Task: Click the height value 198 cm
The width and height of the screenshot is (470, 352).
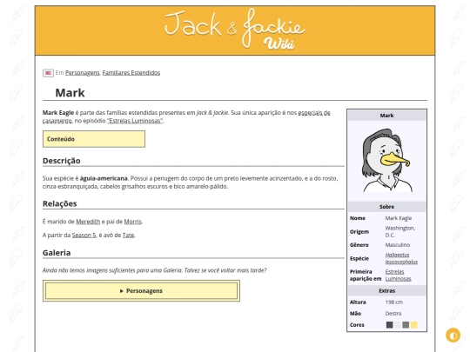Action: [x=394, y=302]
